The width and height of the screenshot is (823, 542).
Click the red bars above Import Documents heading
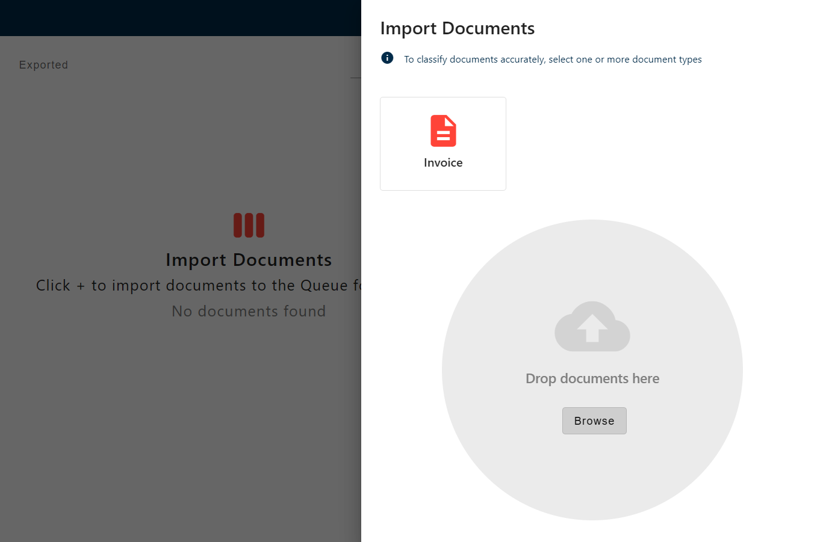[249, 224]
